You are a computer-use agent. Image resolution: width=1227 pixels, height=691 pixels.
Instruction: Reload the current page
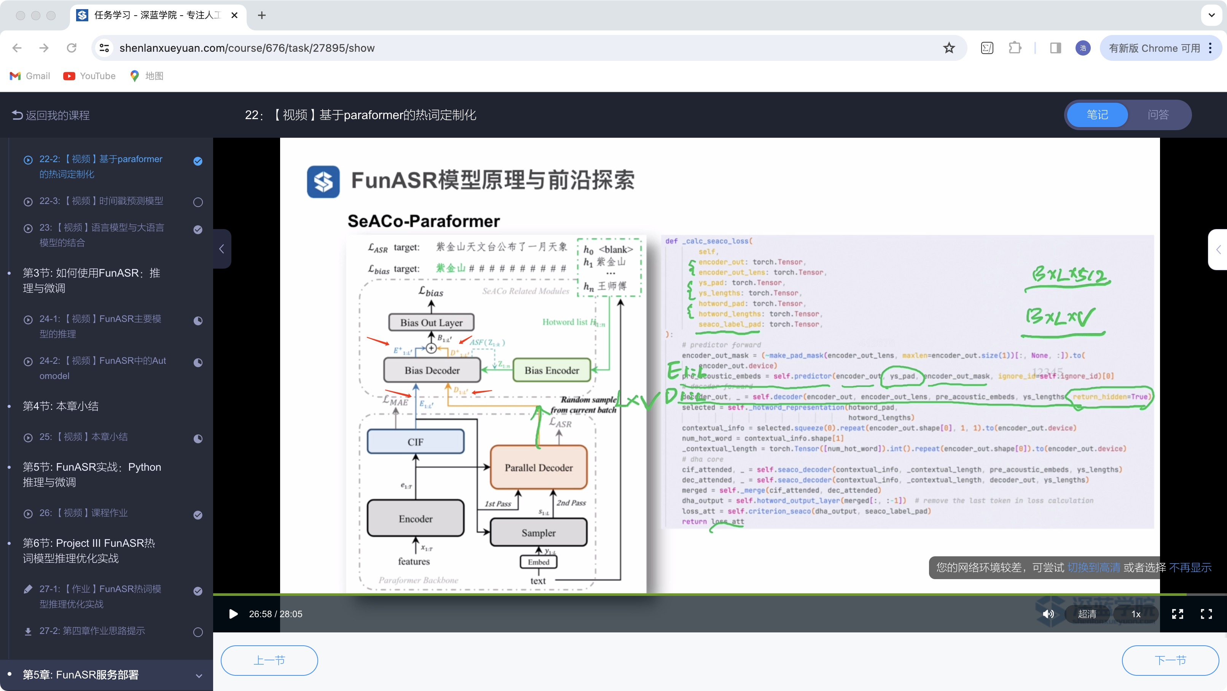tap(72, 48)
